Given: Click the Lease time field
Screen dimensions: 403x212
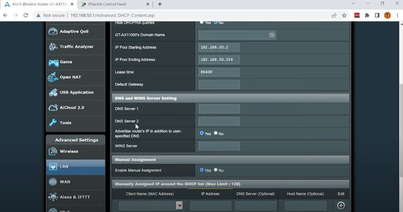Looking at the screenshot, I should click(x=219, y=72).
